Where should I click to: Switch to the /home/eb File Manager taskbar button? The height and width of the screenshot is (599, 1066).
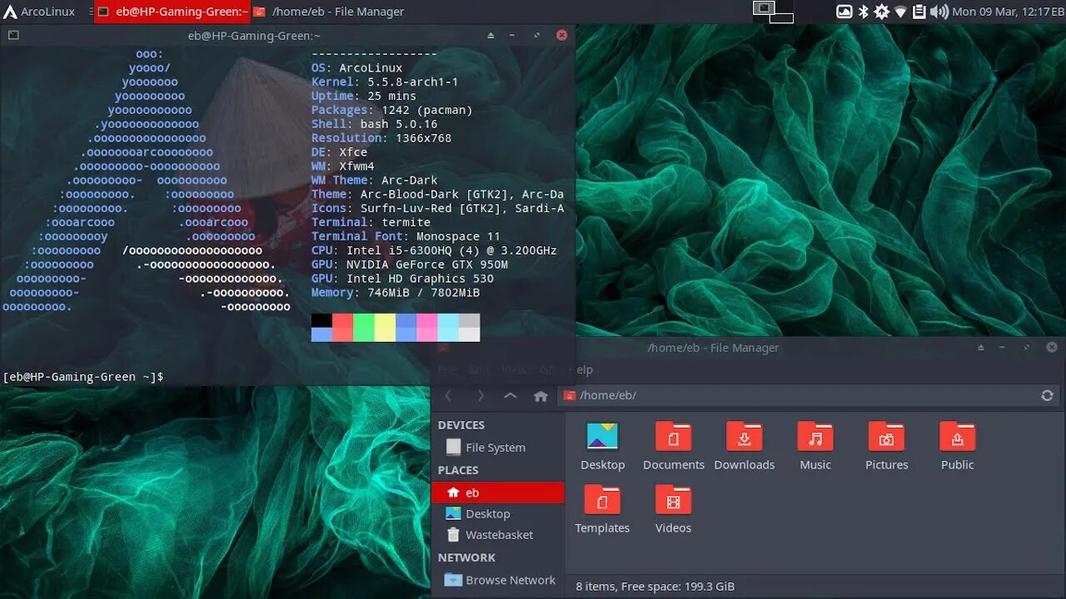[328, 12]
